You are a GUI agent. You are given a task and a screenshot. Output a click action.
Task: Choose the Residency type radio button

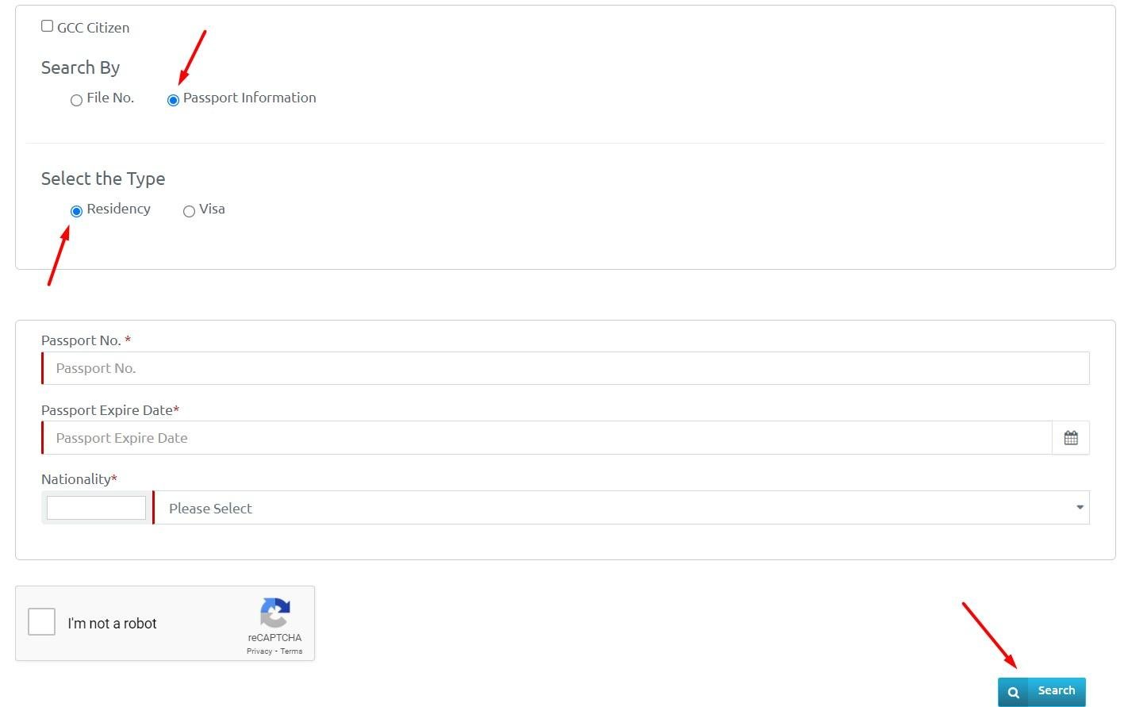click(x=77, y=211)
